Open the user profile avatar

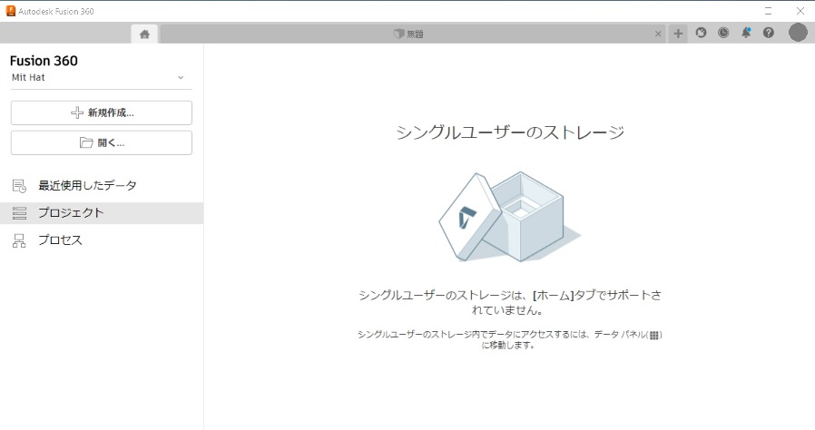tap(798, 32)
